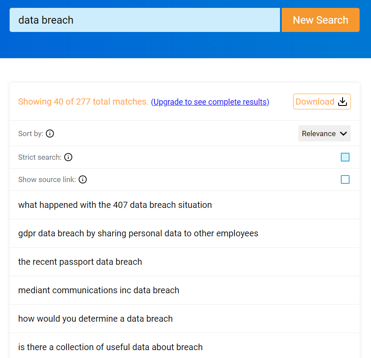Click the 'Sort by:' label text
Viewport: 371px width, 358px height.
[31, 133]
